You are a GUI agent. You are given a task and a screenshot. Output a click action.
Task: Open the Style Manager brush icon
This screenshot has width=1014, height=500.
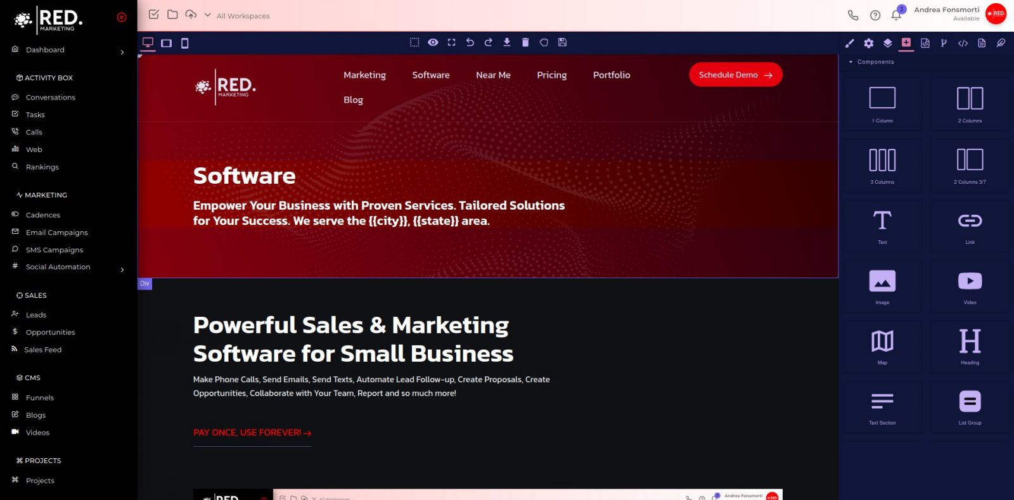pyautogui.click(x=849, y=43)
